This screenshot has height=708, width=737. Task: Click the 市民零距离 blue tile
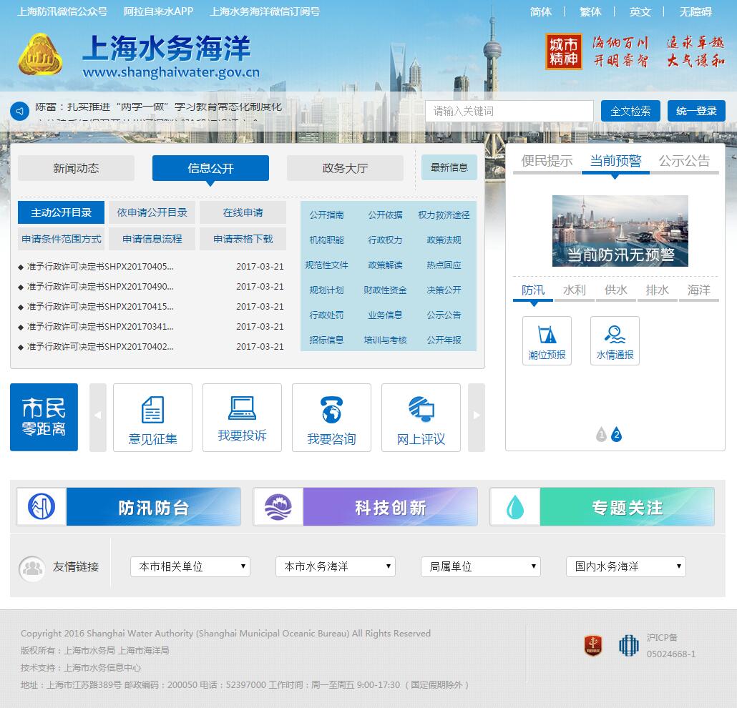[x=44, y=417]
